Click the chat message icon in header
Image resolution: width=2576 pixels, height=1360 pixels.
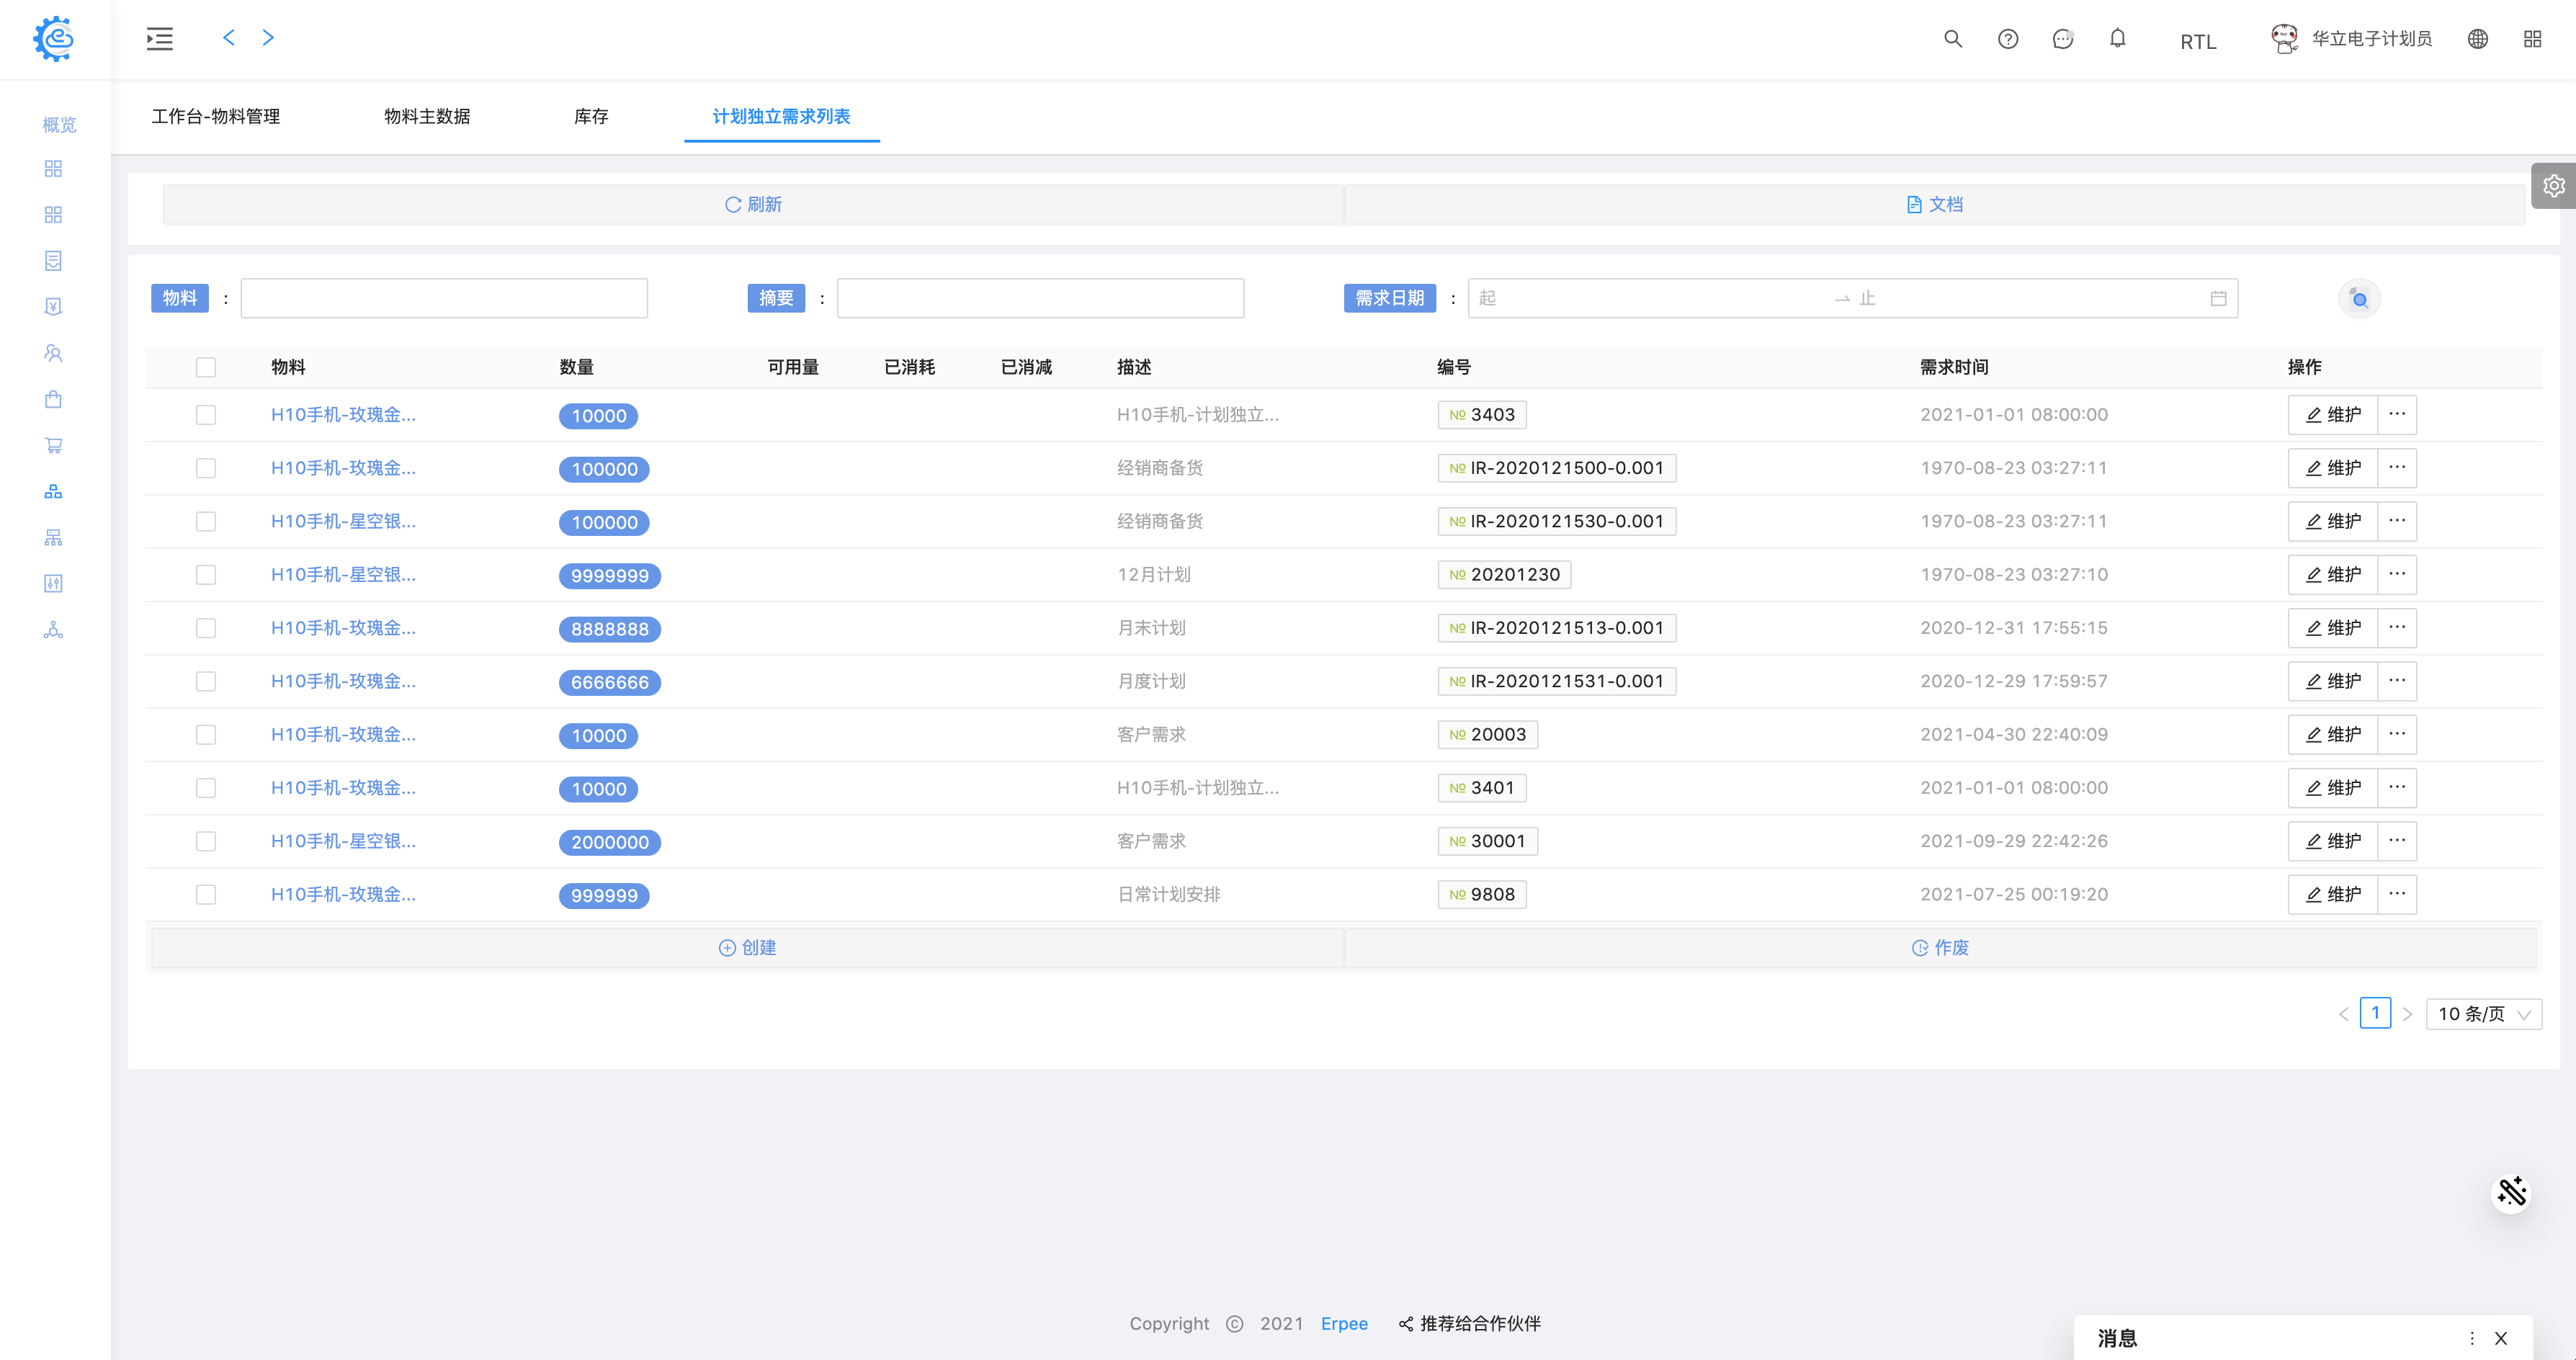2062,39
